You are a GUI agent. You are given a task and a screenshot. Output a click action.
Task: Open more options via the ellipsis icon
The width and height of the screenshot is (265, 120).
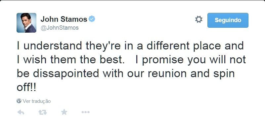point(85,112)
